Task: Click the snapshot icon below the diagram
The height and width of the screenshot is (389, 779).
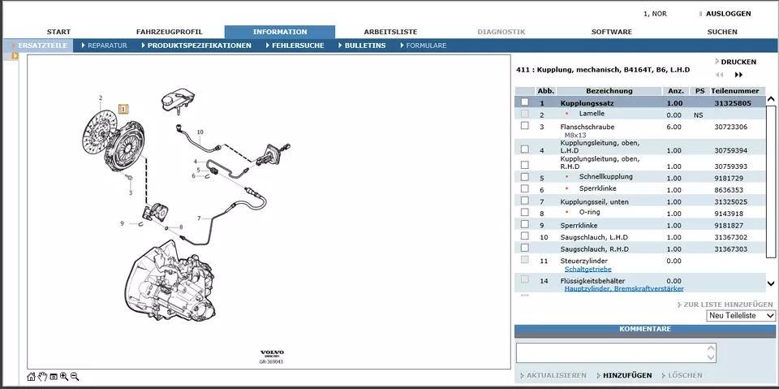Action: click(54, 377)
